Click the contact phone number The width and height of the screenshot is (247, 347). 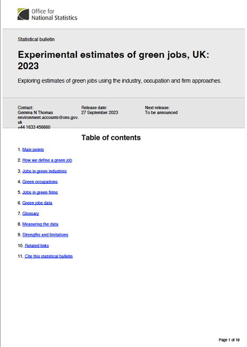click(34, 127)
